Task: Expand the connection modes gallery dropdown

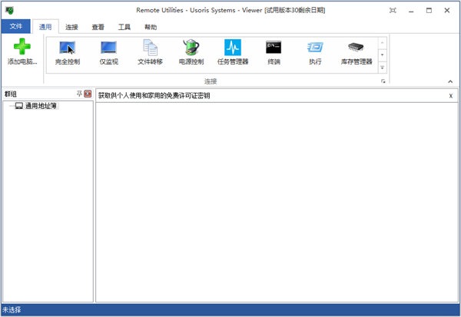Action: click(382, 68)
